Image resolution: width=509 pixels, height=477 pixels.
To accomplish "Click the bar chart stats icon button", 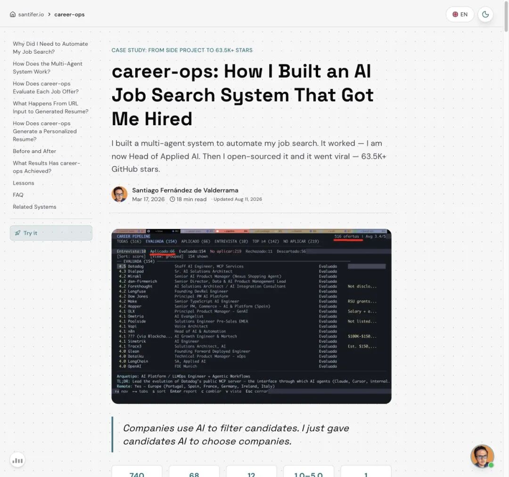I will 17,460.
